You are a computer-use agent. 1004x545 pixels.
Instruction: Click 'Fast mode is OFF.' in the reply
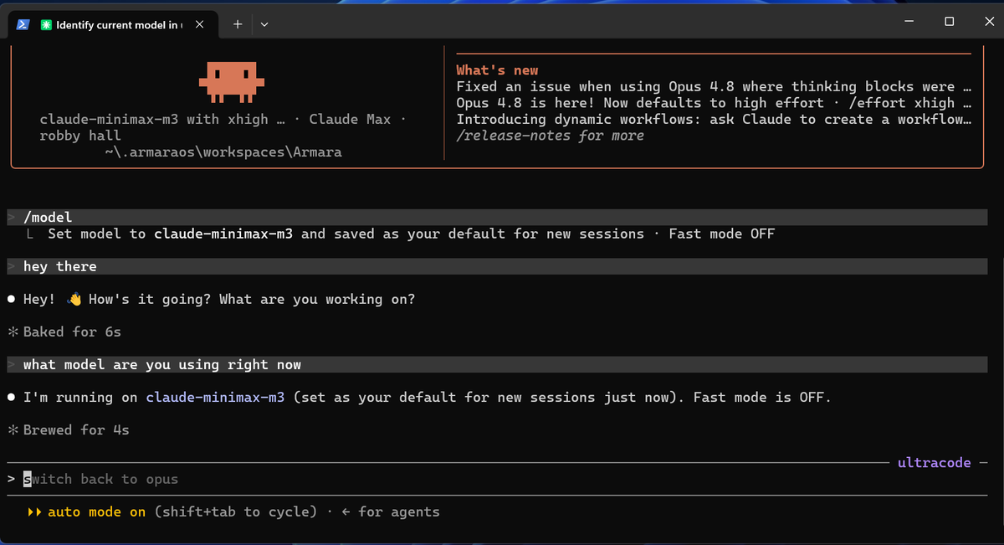point(762,397)
